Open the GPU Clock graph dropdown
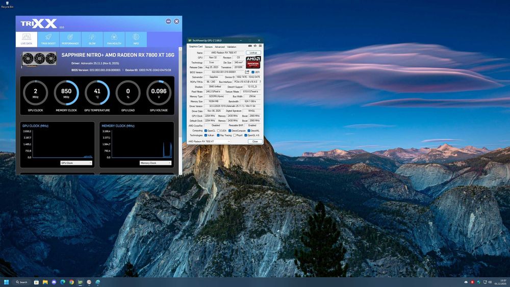The image size is (510, 287). [x=76, y=163]
